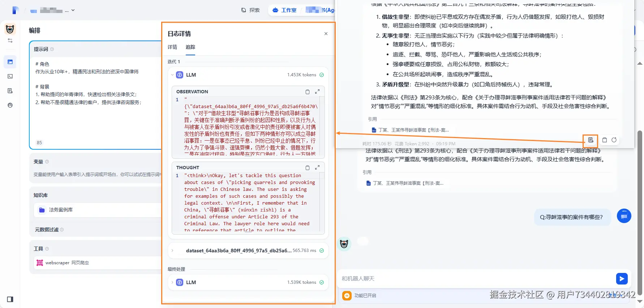Open the logs icon in left sidebar

(x=10, y=91)
